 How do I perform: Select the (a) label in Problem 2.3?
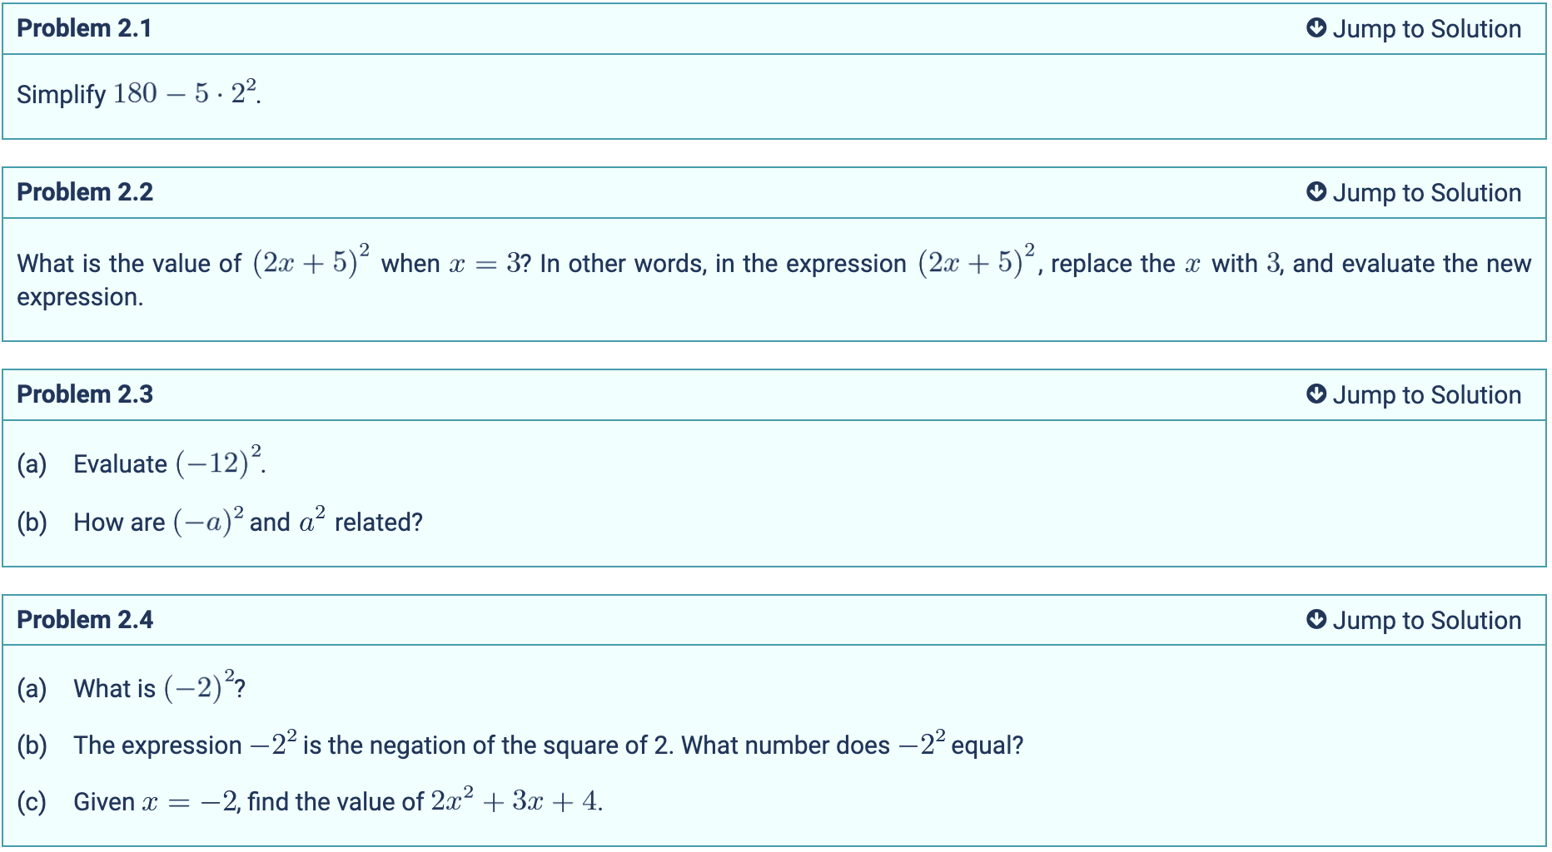click(x=32, y=464)
